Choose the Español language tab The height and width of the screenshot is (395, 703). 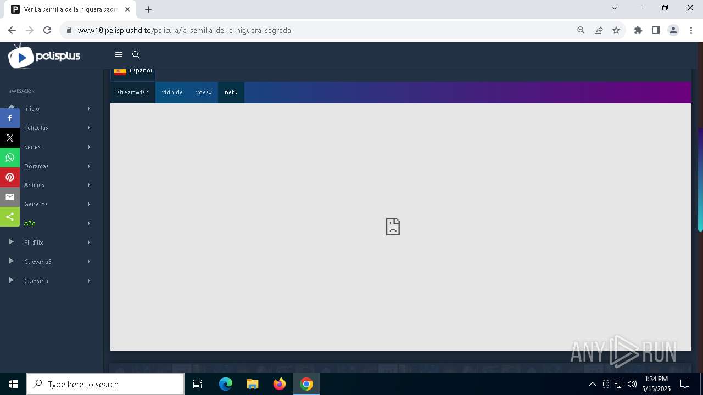pyautogui.click(x=133, y=71)
